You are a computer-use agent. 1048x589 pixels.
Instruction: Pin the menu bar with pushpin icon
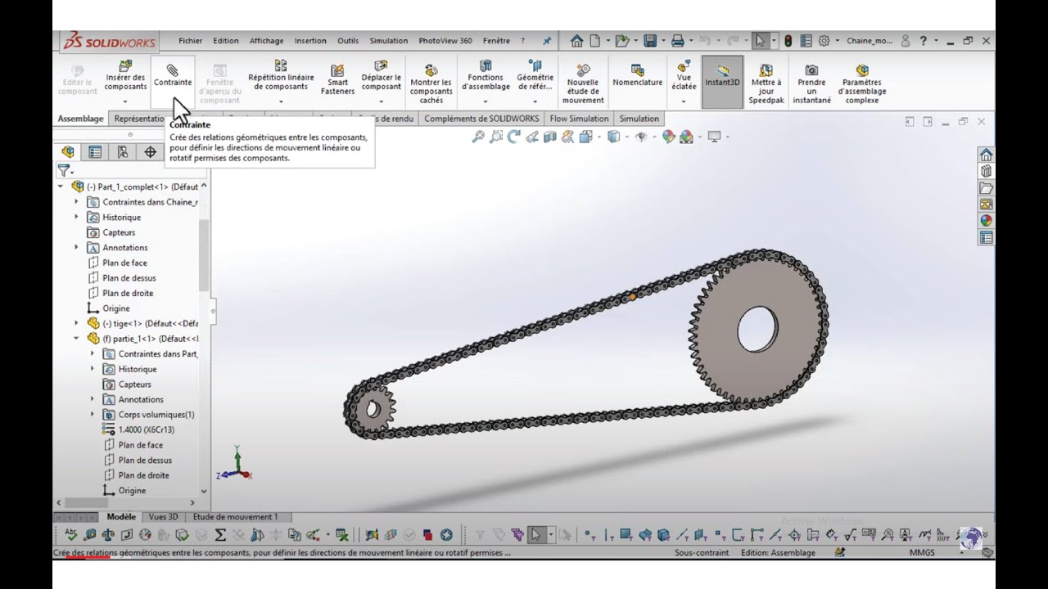547,41
